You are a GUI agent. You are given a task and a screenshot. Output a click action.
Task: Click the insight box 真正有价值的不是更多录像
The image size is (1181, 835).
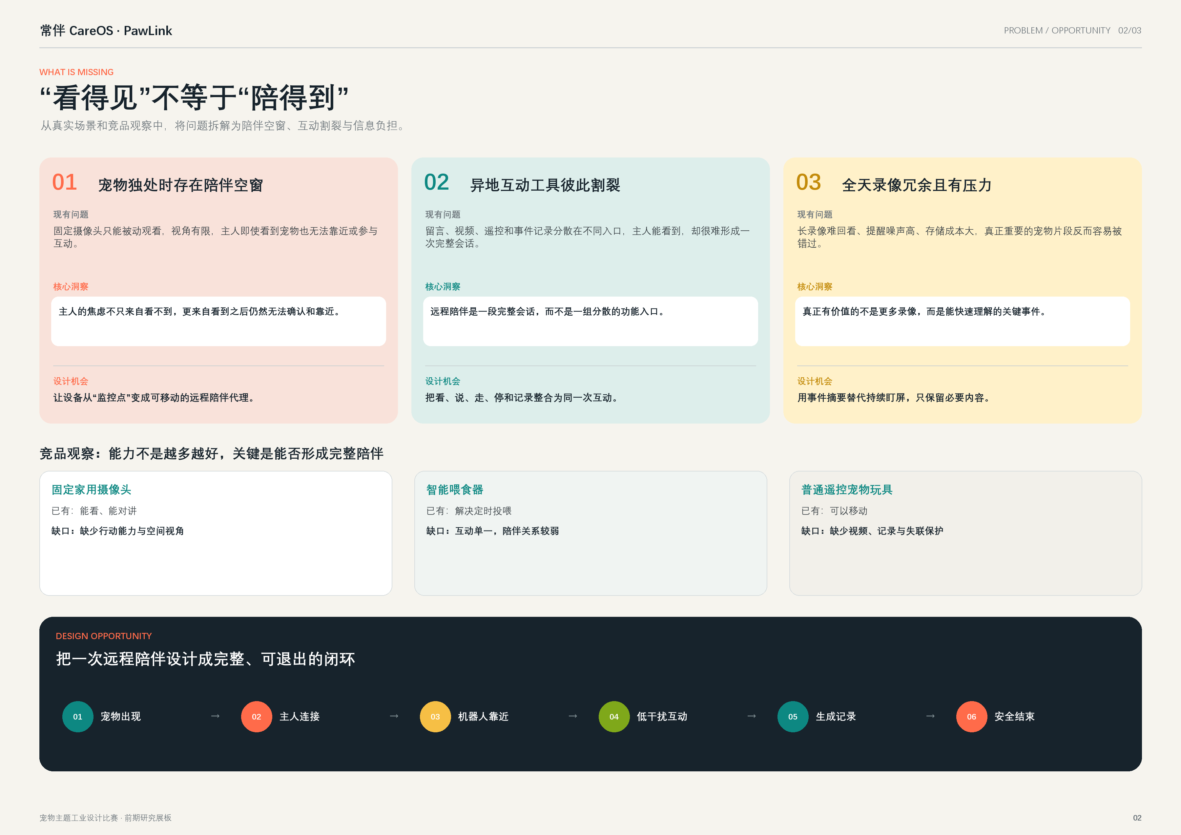pyautogui.click(x=963, y=321)
